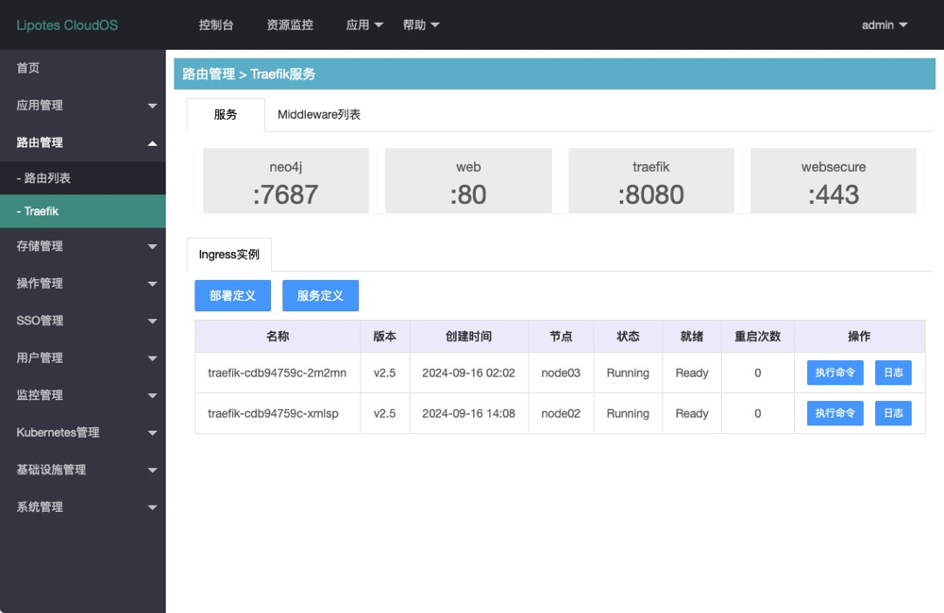
Task: Select the Ingress实例 tab
Action: coord(228,255)
